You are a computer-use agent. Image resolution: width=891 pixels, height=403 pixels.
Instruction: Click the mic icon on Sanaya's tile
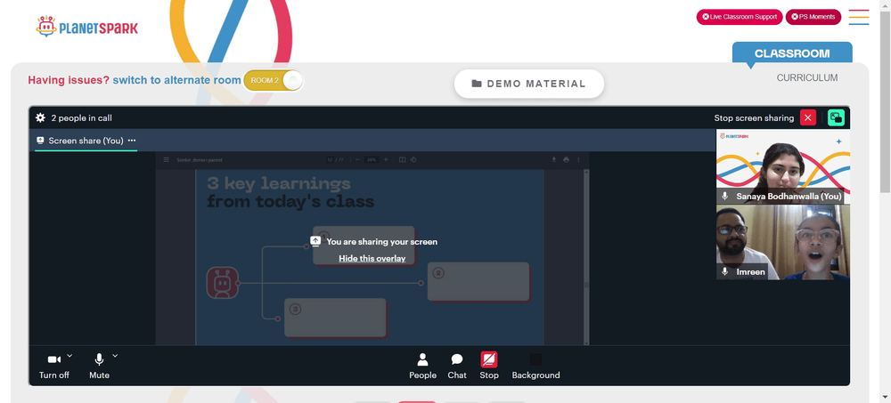[725, 196]
